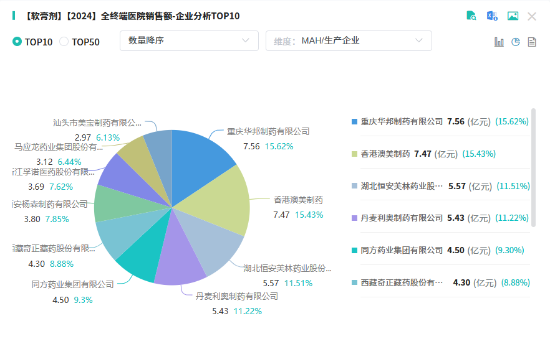
Task: Save chart as image
Action: (x=513, y=16)
